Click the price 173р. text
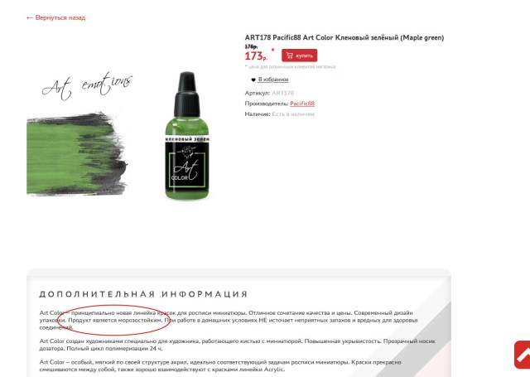The height and width of the screenshot is (377, 530). (x=256, y=56)
